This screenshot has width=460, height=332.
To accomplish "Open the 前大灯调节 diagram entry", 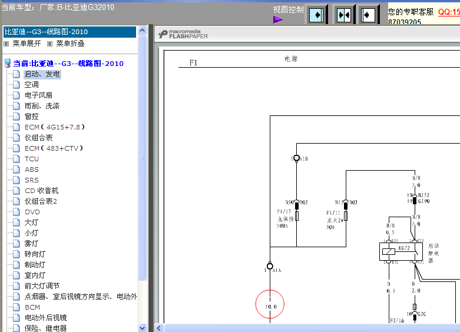I will [x=42, y=285].
